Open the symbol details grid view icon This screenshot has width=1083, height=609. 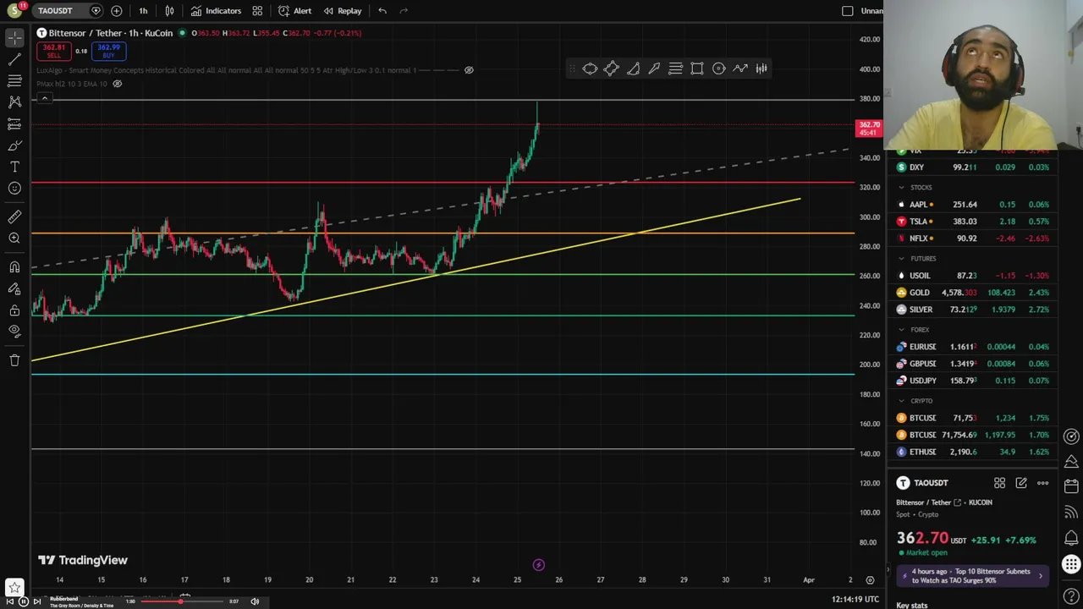click(x=999, y=483)
